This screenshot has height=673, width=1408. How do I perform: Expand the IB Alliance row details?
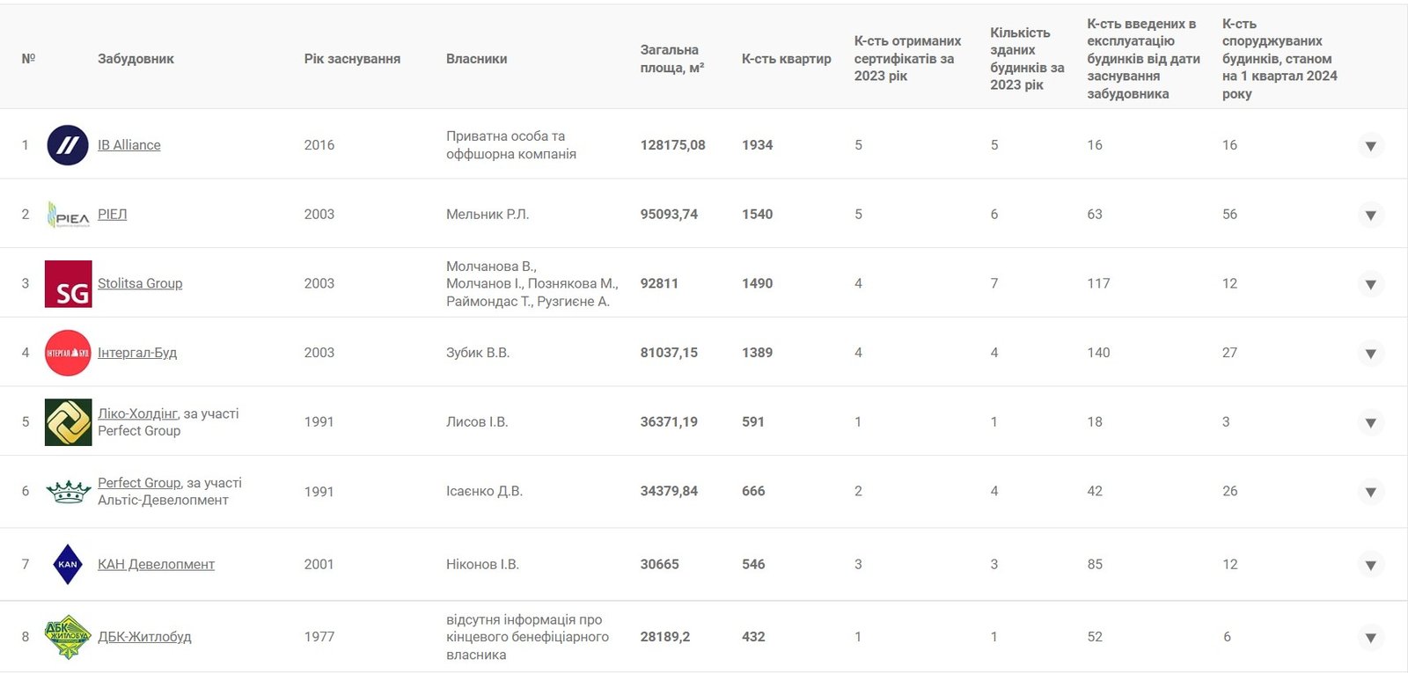[x=1370, y=146]
